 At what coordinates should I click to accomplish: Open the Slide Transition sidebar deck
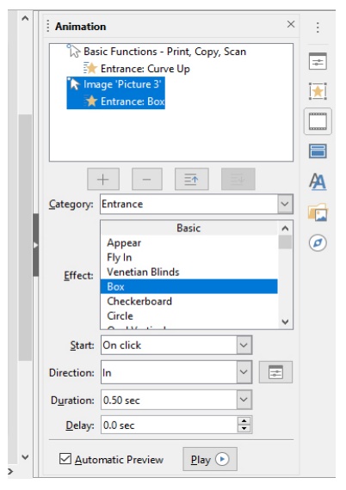click(318, 121)
